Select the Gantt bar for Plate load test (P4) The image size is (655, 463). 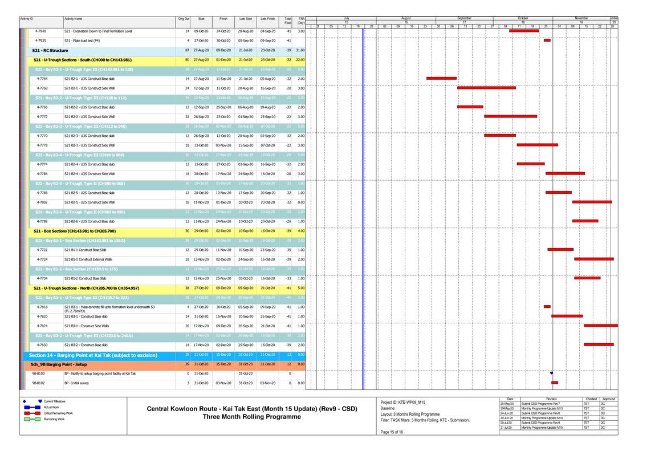(547, 40)
